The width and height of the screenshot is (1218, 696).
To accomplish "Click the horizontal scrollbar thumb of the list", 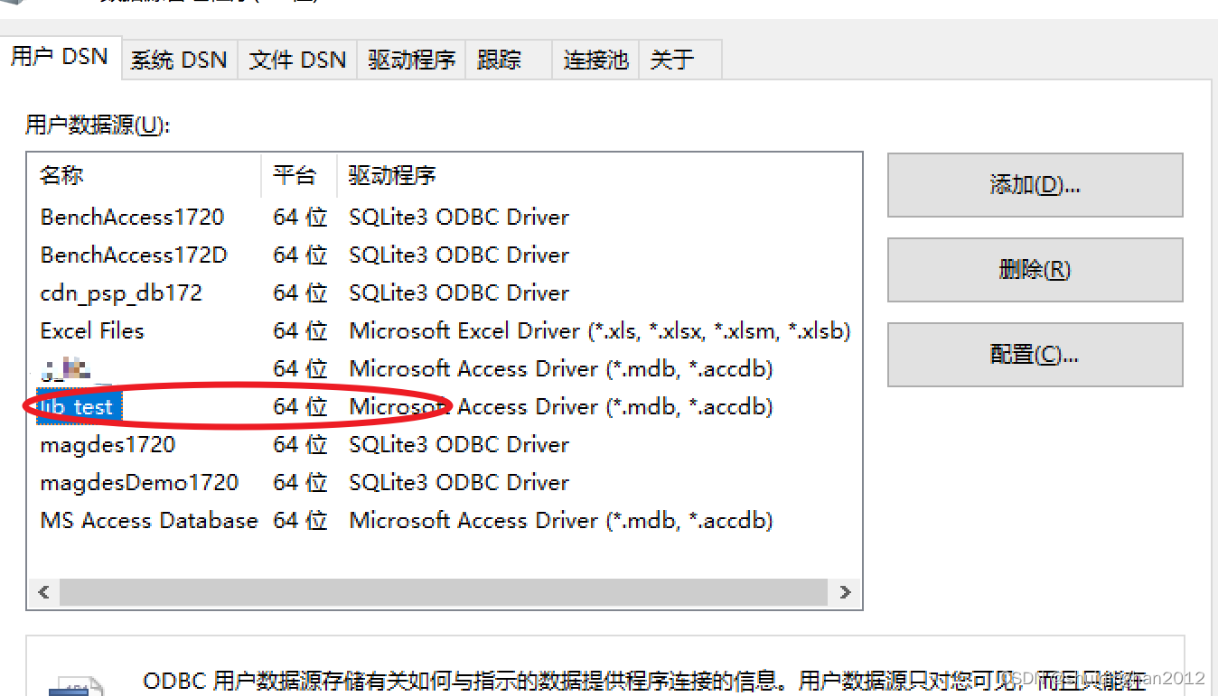I will click(x=443, y=592).
